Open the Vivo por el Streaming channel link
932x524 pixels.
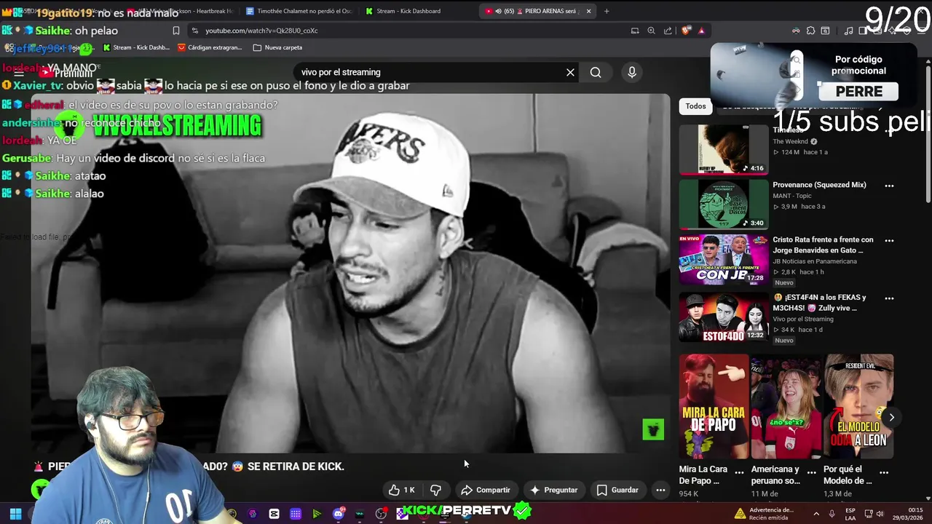tap(802, 319)
